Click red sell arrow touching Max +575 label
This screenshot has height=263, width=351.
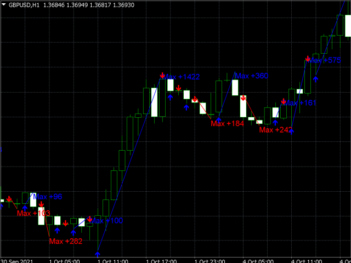tap(308, 59)
